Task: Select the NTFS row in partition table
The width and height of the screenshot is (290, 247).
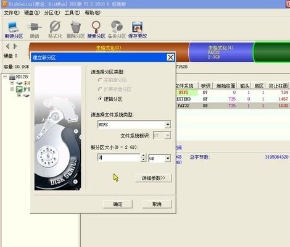Action: pyautogui.click(x=233, y=93)
